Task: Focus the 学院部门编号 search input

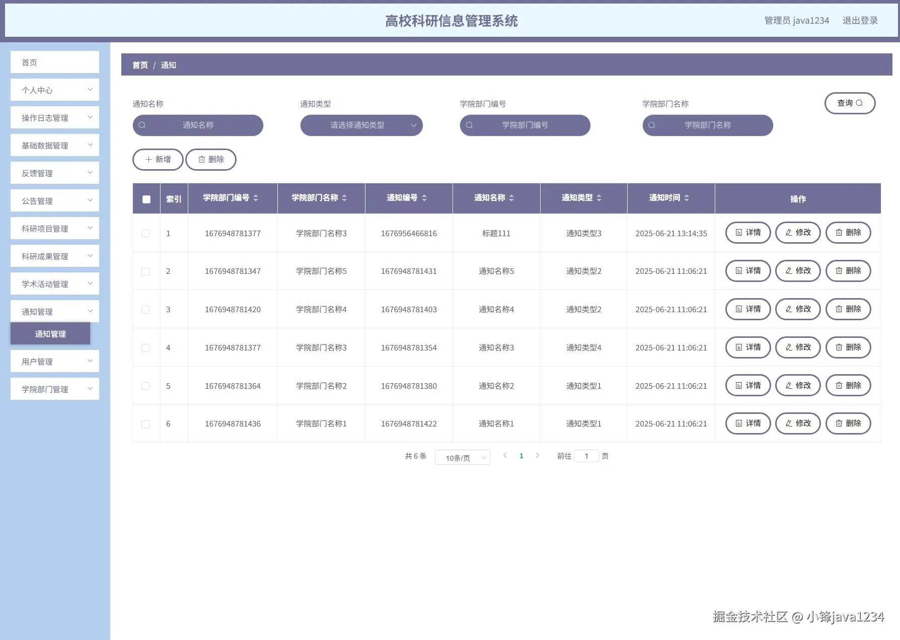Action: click(525, 125)
